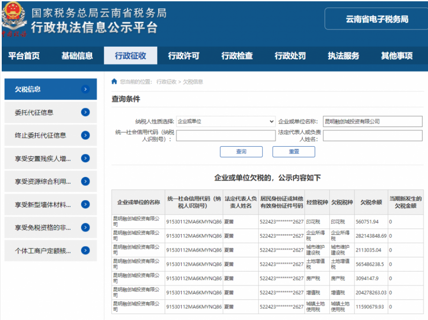Click the amount 3094147.9
428x320 pixels.
click(367, 278)
